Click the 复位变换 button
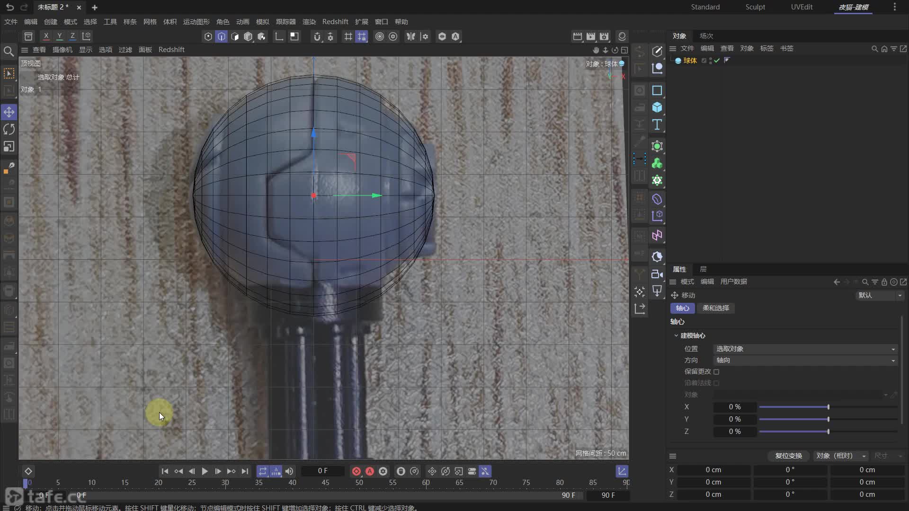The width and height of the screenshot is (909, 511). click(x=788, y=456)
